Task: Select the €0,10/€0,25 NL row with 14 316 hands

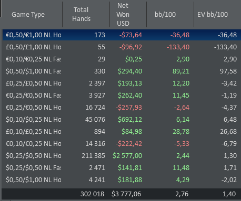Action: (122, 144)
